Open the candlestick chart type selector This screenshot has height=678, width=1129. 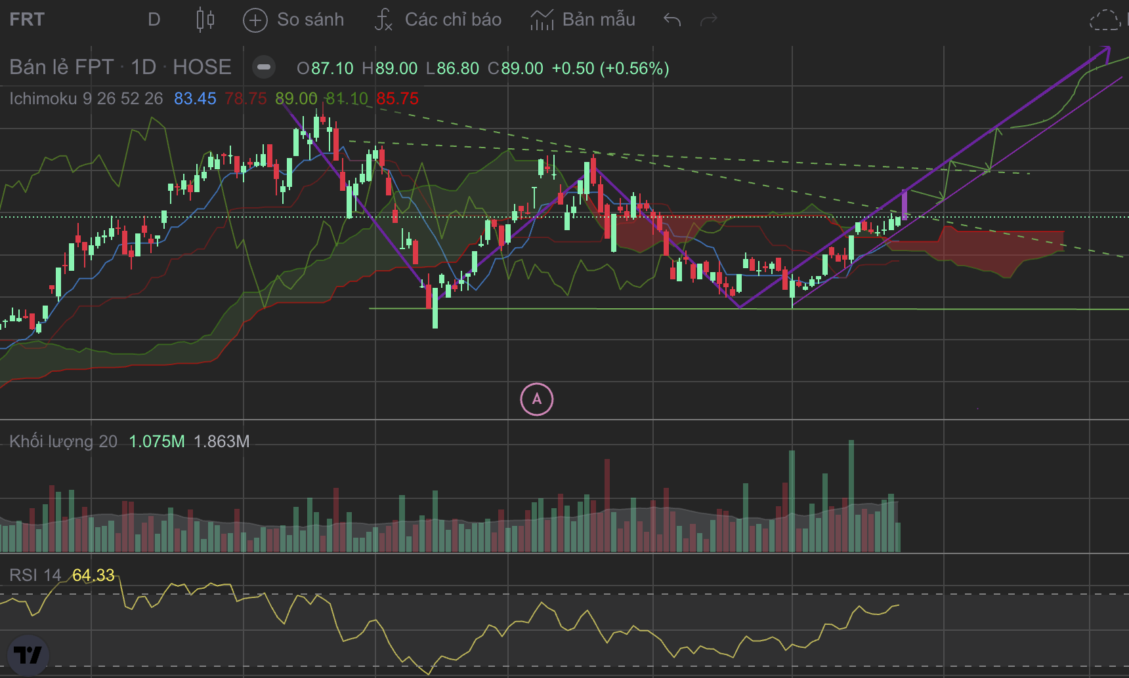point(205,20)
